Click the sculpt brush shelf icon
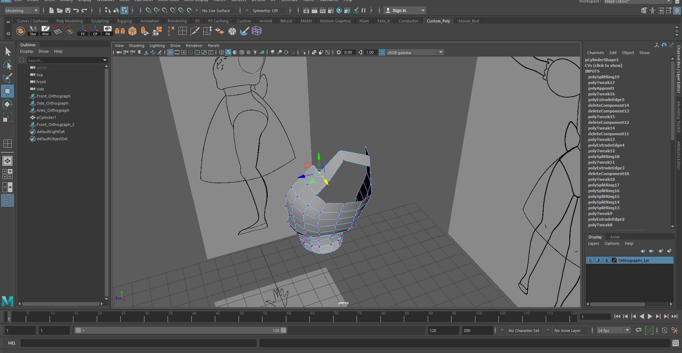682x353 pixels. [244, 31]
